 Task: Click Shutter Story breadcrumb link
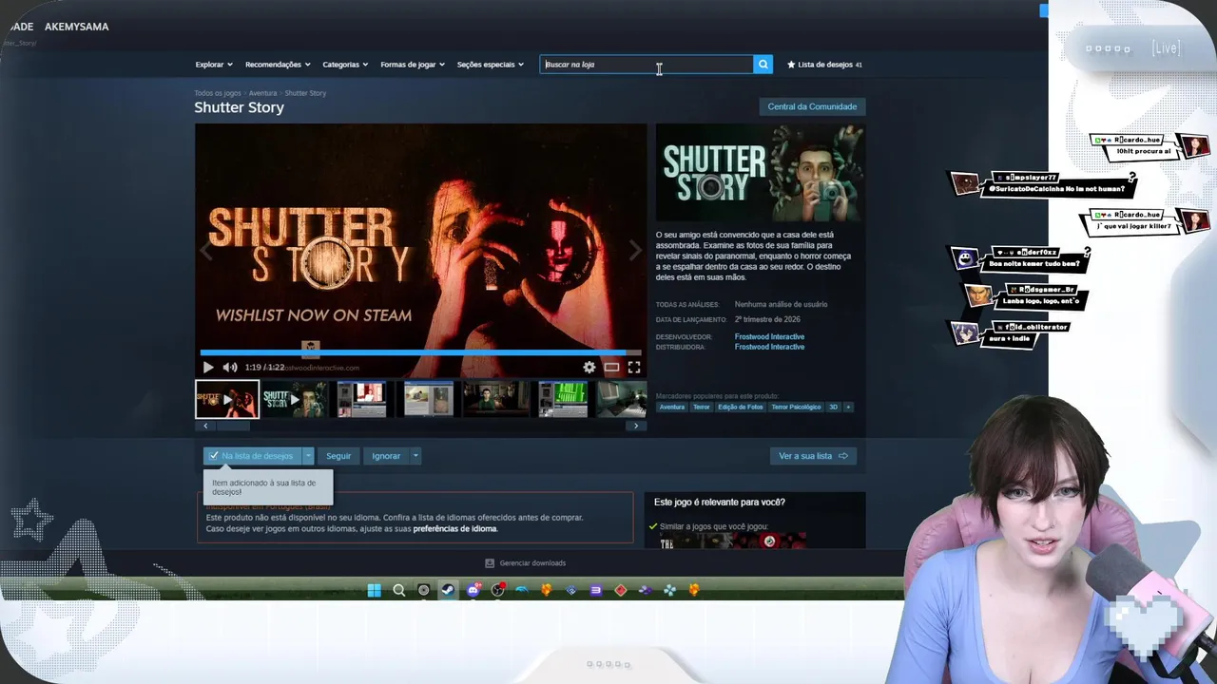(x=305, y=93)
